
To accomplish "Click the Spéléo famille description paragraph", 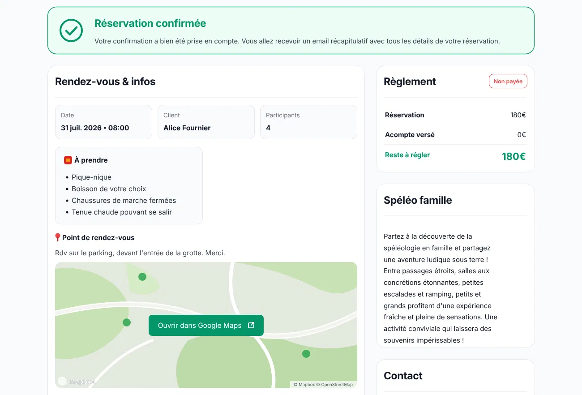I will [441, 288].
